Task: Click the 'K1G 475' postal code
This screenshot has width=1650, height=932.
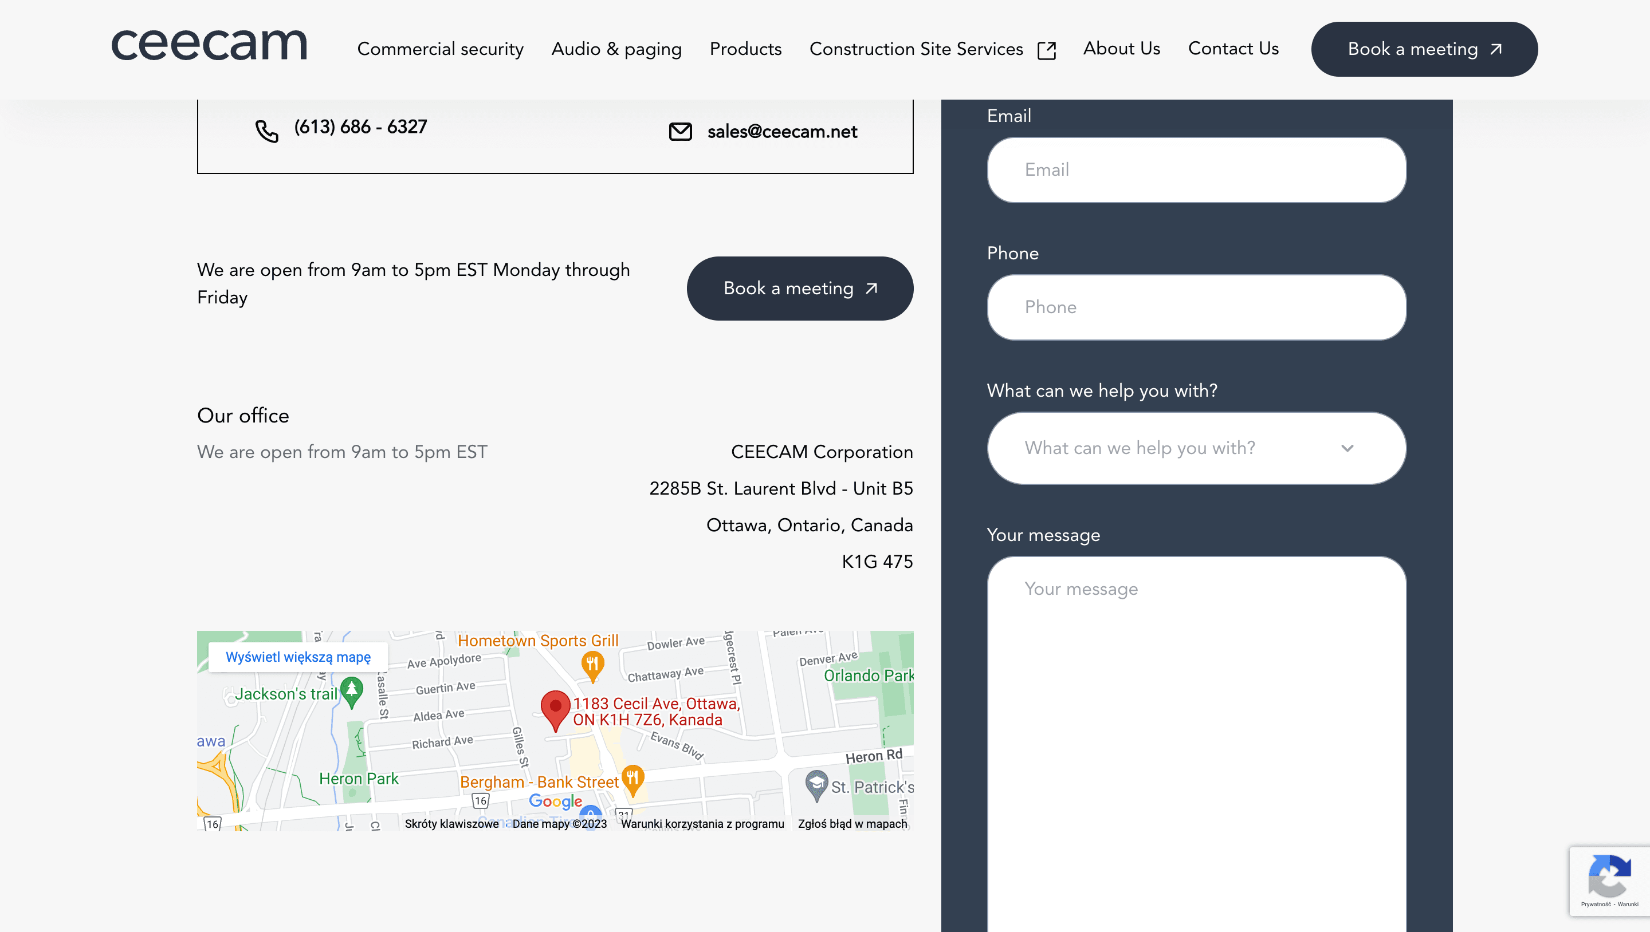Action: (x=877, y=562)
